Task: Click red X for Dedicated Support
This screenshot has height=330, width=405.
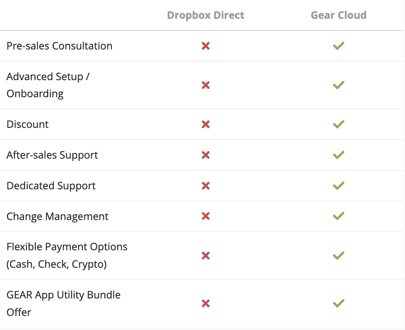Action: click(x=205, y=185)
